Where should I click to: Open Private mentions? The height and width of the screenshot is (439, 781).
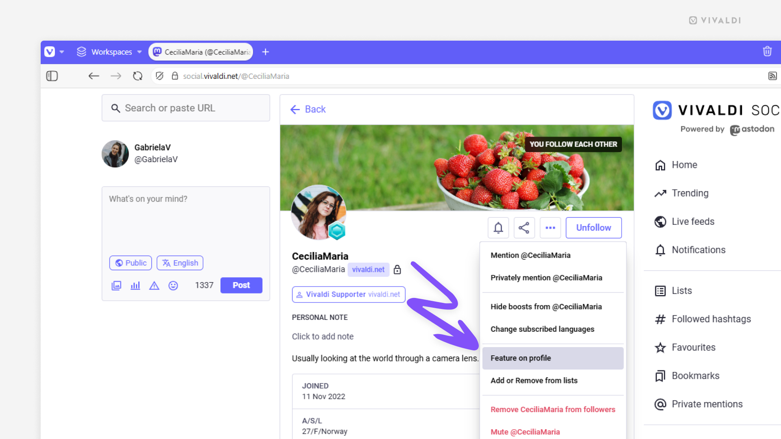tap(698, 404)
